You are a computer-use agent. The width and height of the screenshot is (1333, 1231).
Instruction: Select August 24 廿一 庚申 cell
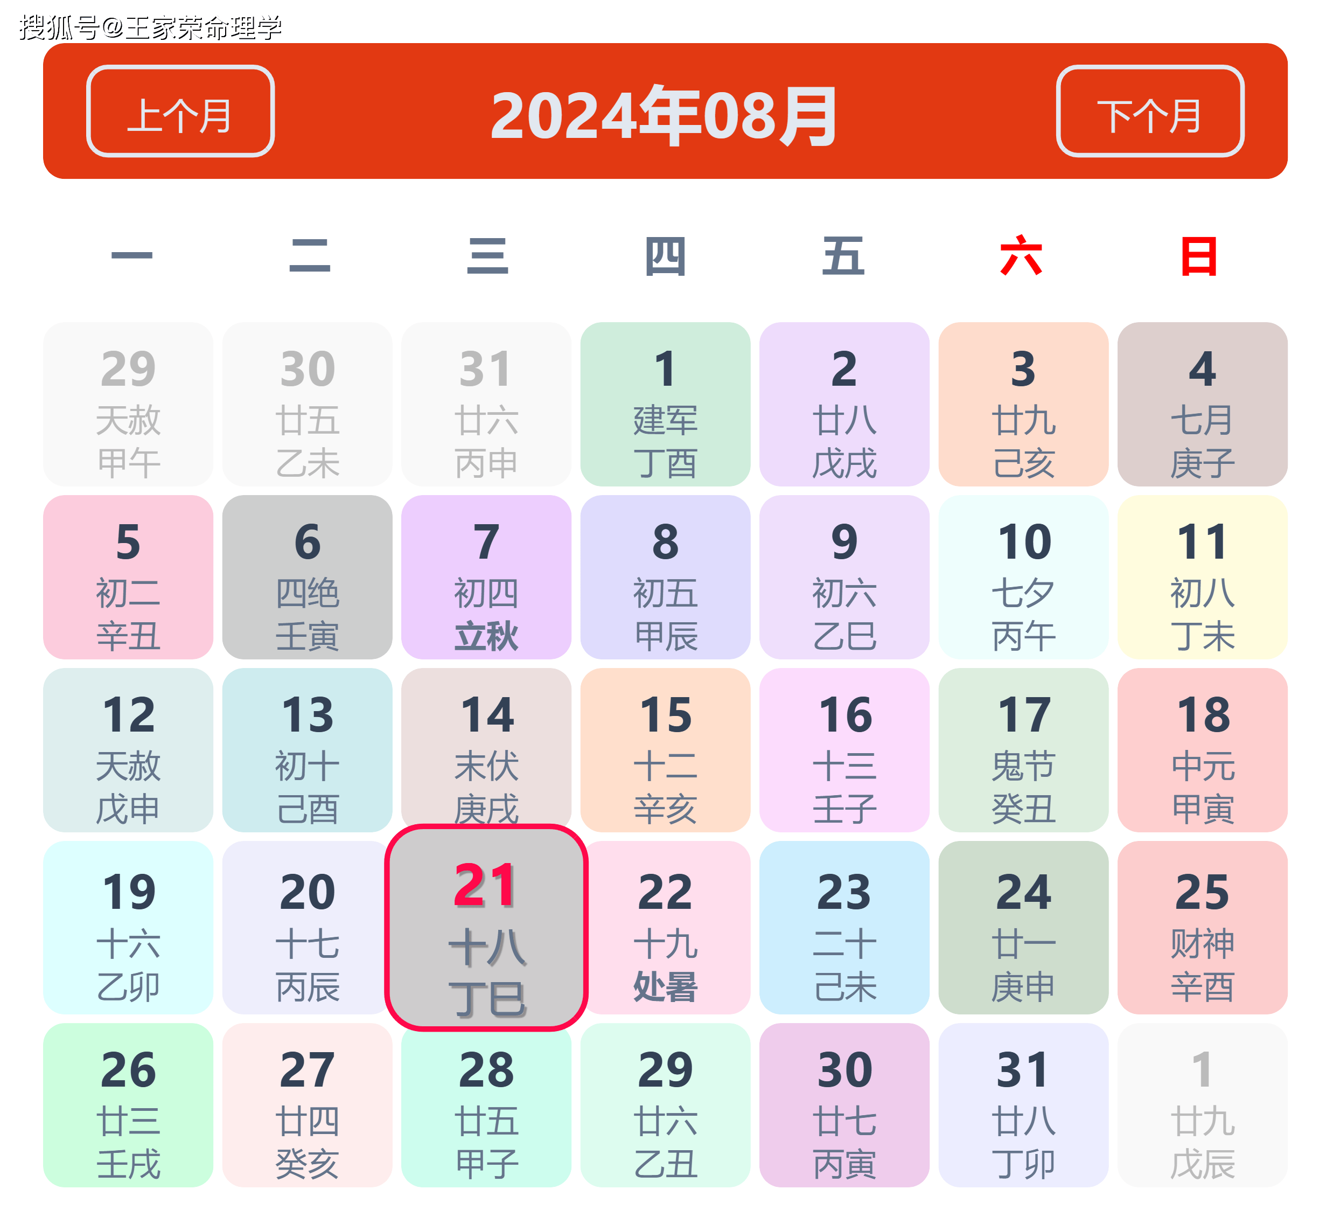click(1023, 928)
